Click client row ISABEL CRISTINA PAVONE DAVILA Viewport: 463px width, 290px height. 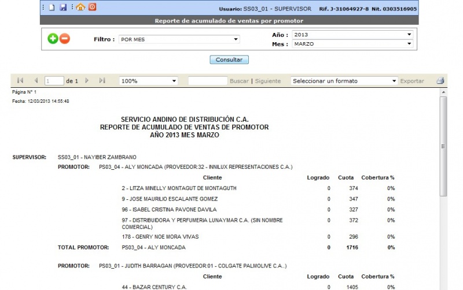tap(169, 210)
